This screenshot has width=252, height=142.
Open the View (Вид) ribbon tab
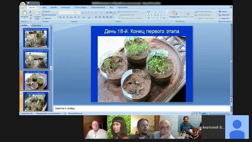tap(111, 7)
